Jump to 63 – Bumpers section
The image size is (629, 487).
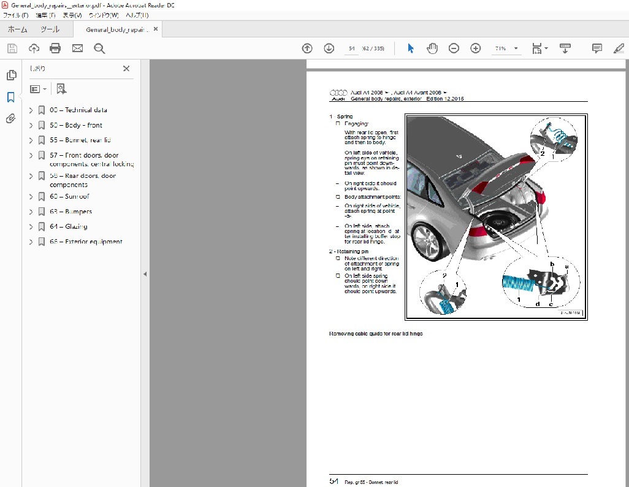coord(71,212)
